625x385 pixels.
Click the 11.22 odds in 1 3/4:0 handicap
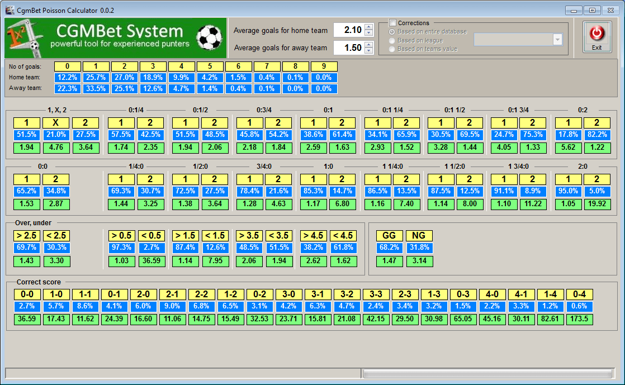pyautogui.click(x=533, y=204)
